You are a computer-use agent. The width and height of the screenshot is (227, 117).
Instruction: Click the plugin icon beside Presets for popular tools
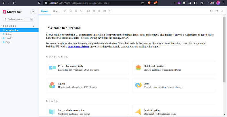(x=52, y=68)
